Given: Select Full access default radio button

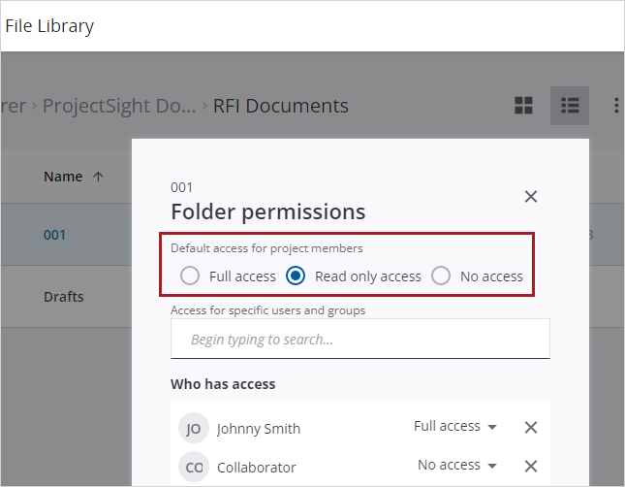Looking at the screenshot, I should (190, 276).
